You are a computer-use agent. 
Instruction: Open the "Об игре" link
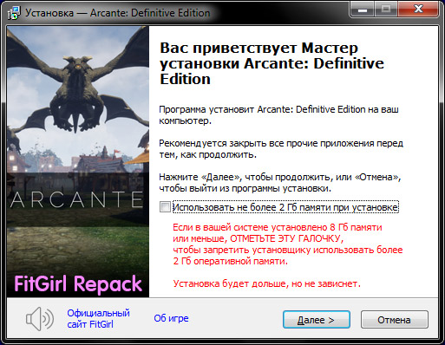click(x=171, y=318)
